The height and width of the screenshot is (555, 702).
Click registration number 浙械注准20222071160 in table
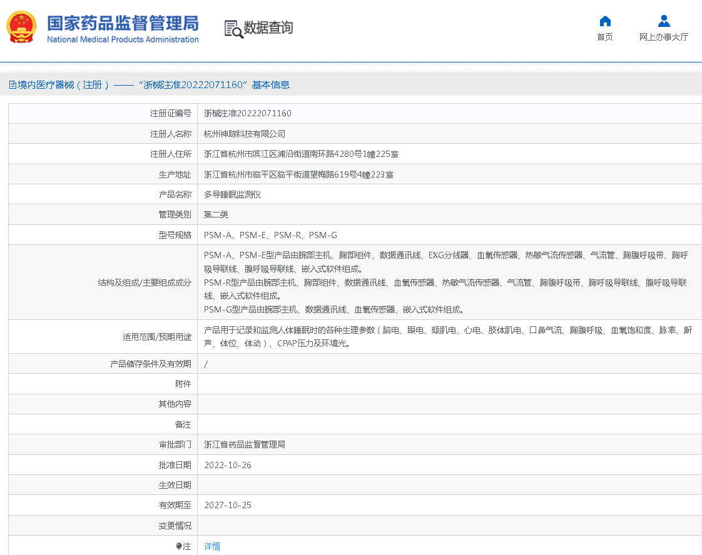pyautogui.click(x=248, y=113)
